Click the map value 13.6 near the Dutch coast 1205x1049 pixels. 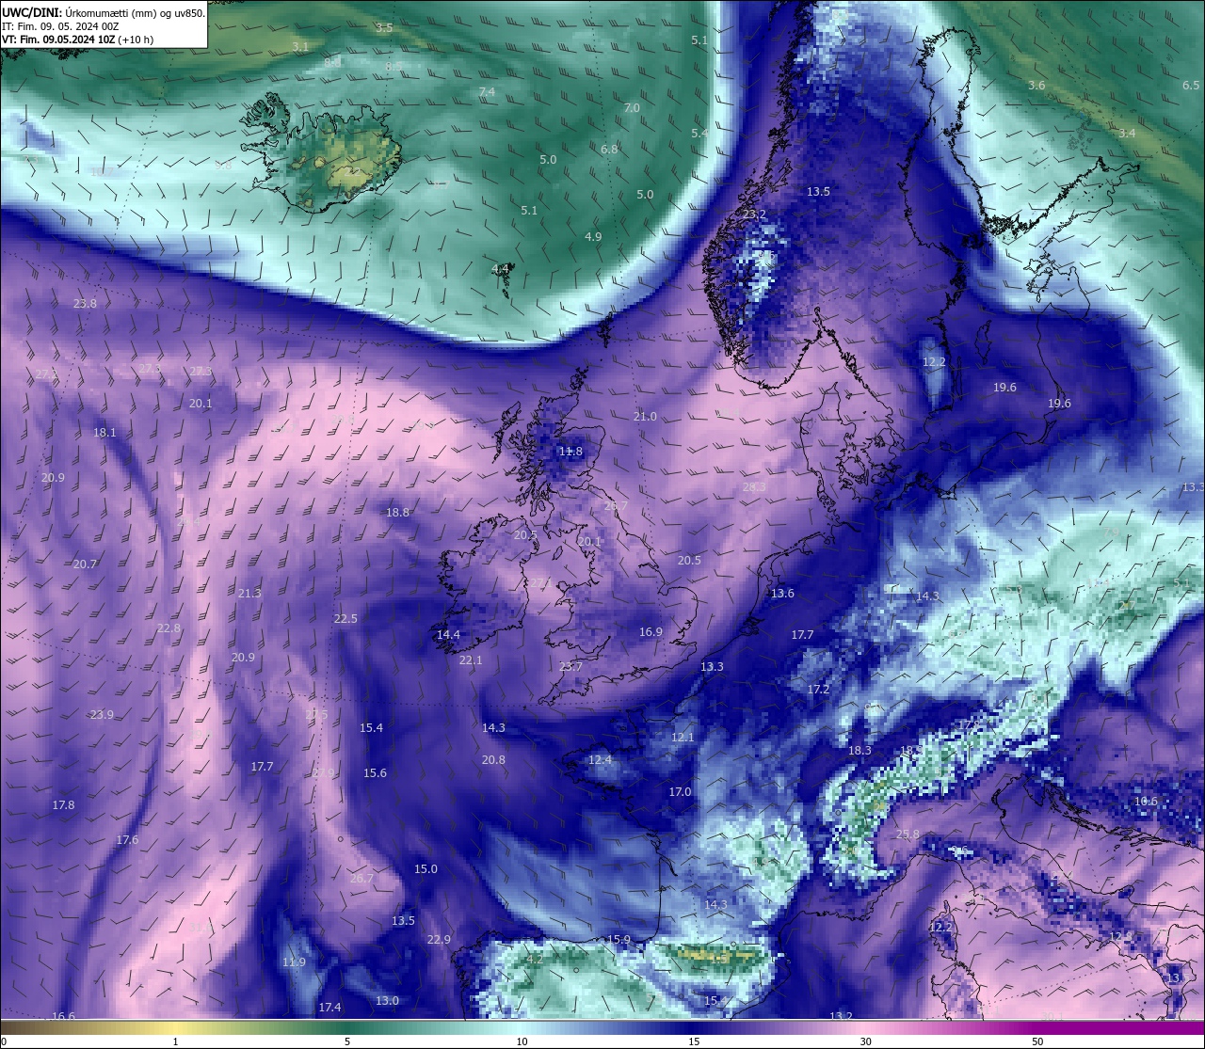coord(782,593)
